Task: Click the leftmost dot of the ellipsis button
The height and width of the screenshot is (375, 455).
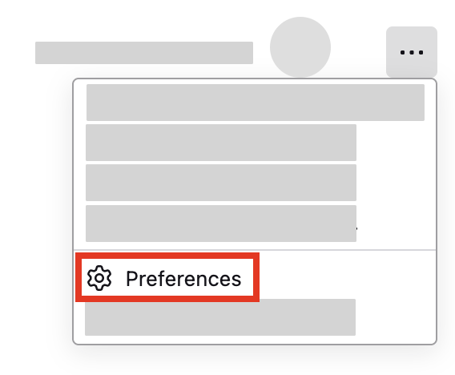Action: click(x=402, y=53)
